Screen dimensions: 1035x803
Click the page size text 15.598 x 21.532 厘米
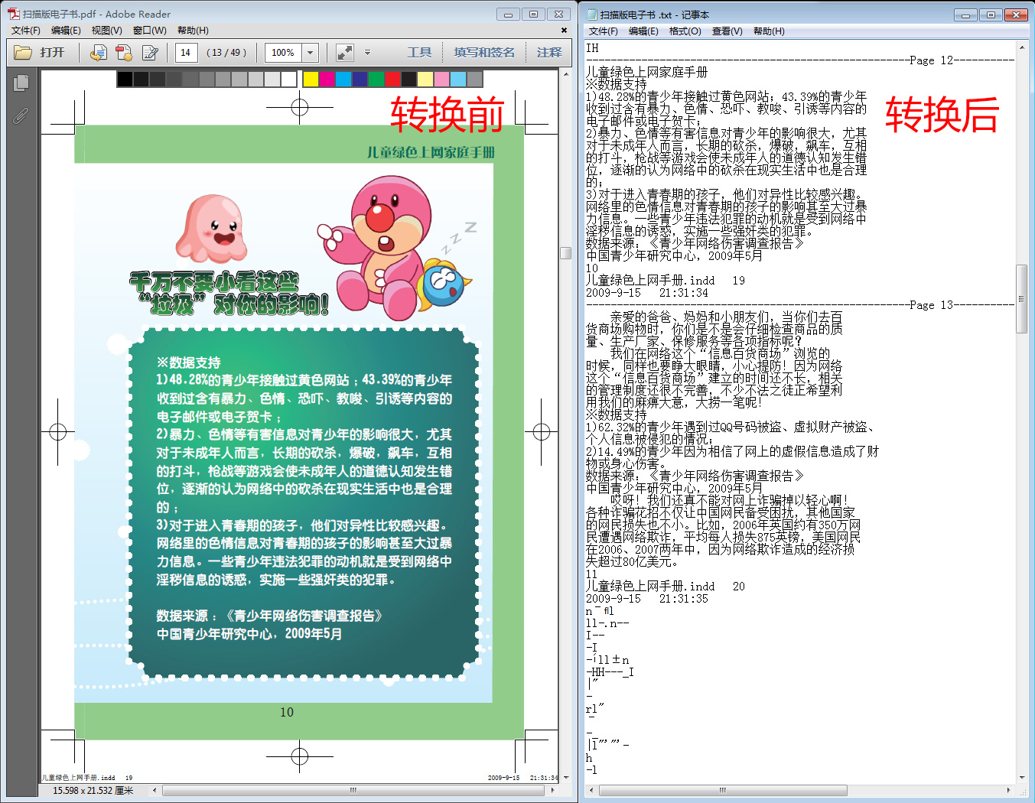pos(93,791)
